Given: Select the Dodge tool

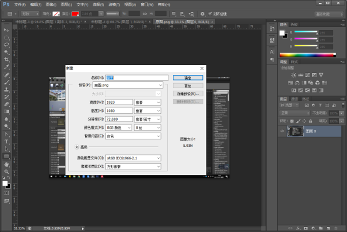Looking at the screenshot, I should [x=6, y=126].
